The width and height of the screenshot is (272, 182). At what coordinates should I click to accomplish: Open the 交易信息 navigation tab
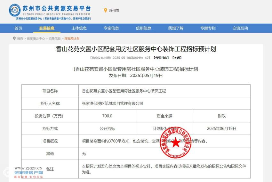pyautogui.click(x=47, y=28)
